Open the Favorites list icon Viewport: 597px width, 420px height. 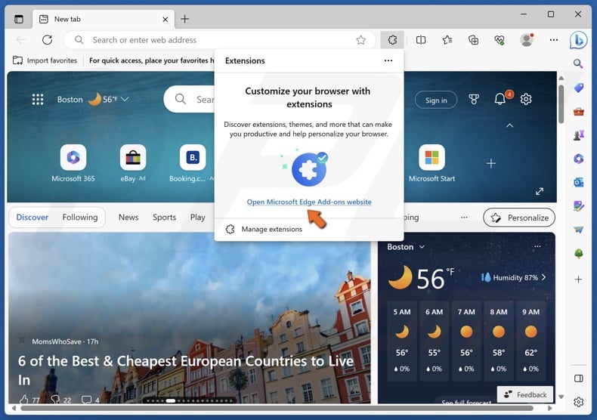coord(447,39)
